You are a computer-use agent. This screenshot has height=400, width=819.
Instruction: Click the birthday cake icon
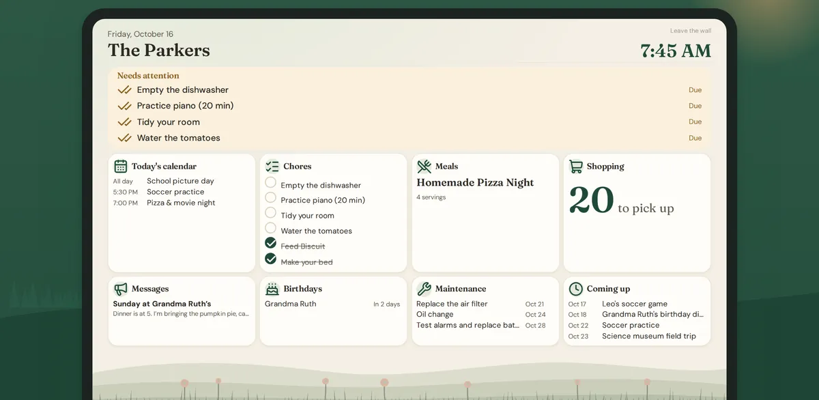272,289
